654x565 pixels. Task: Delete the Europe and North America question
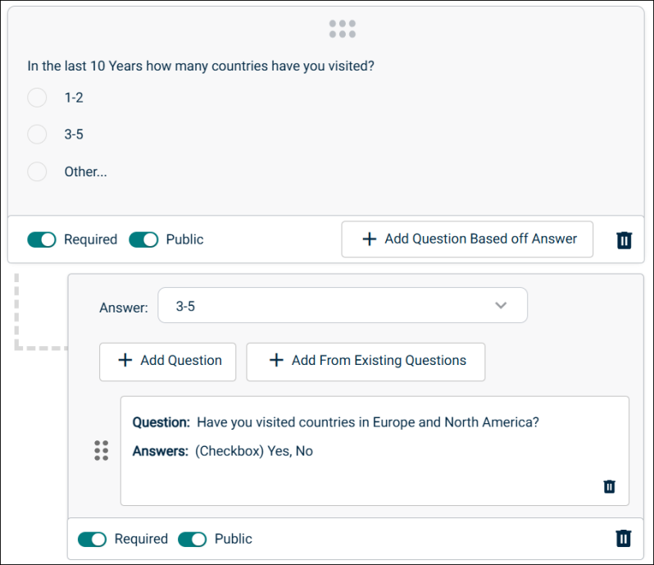[x=610, y=486]
